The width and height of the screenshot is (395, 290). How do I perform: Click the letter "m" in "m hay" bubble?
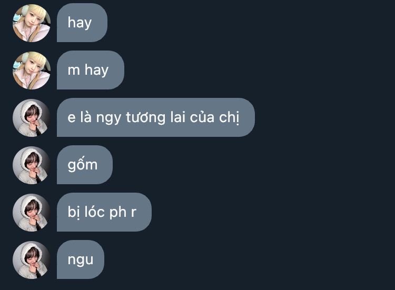[74, 71]
